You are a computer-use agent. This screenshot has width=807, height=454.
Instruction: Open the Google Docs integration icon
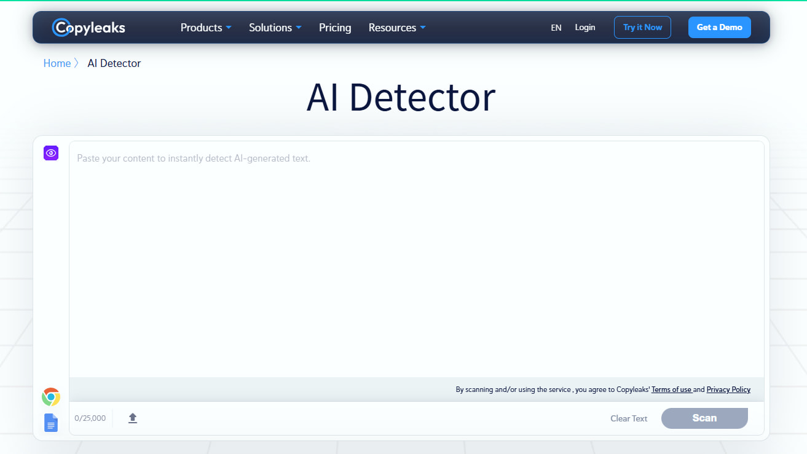click(x=50, y=422)
